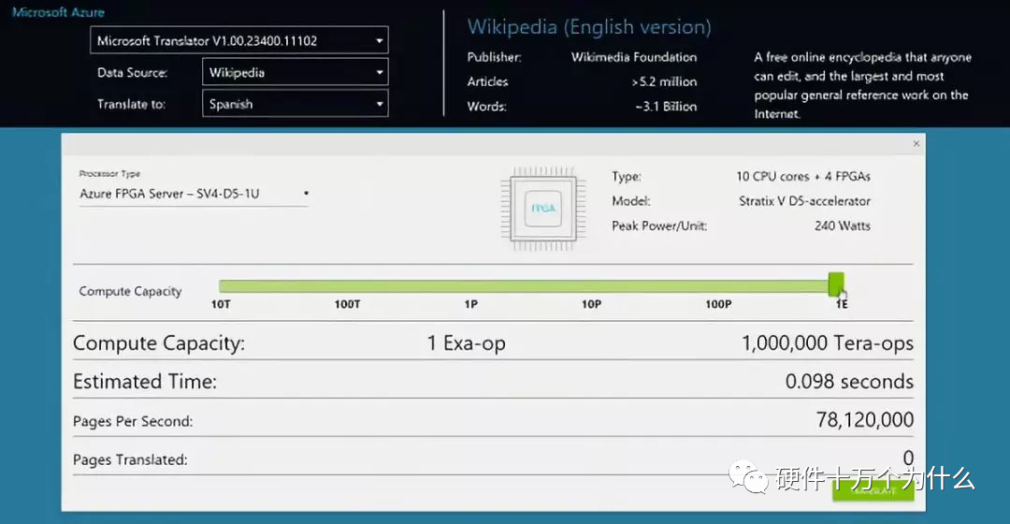The width and height of the screenshot is (1010, 524).
Task: Click the 0.098 seconds estimated time
Action: coord(849,382)
